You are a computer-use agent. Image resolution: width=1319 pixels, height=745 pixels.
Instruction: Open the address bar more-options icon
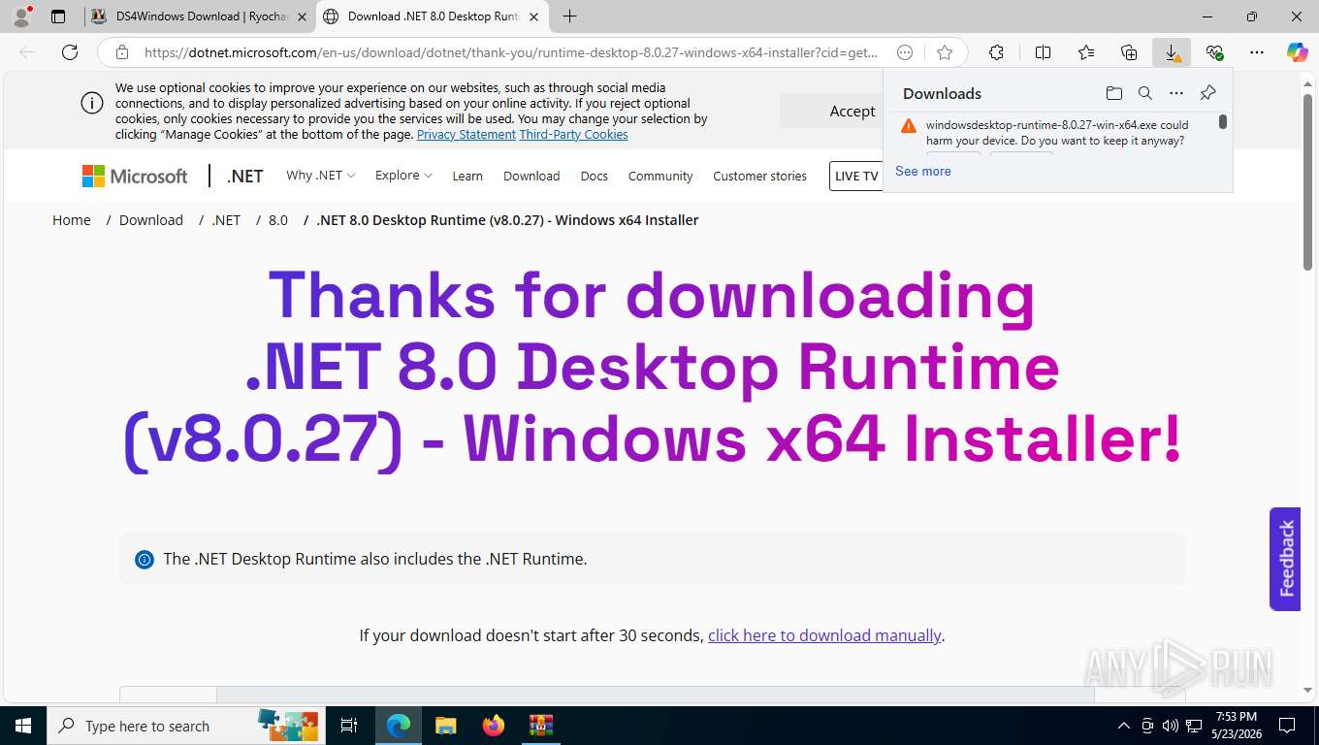point(905,52)
